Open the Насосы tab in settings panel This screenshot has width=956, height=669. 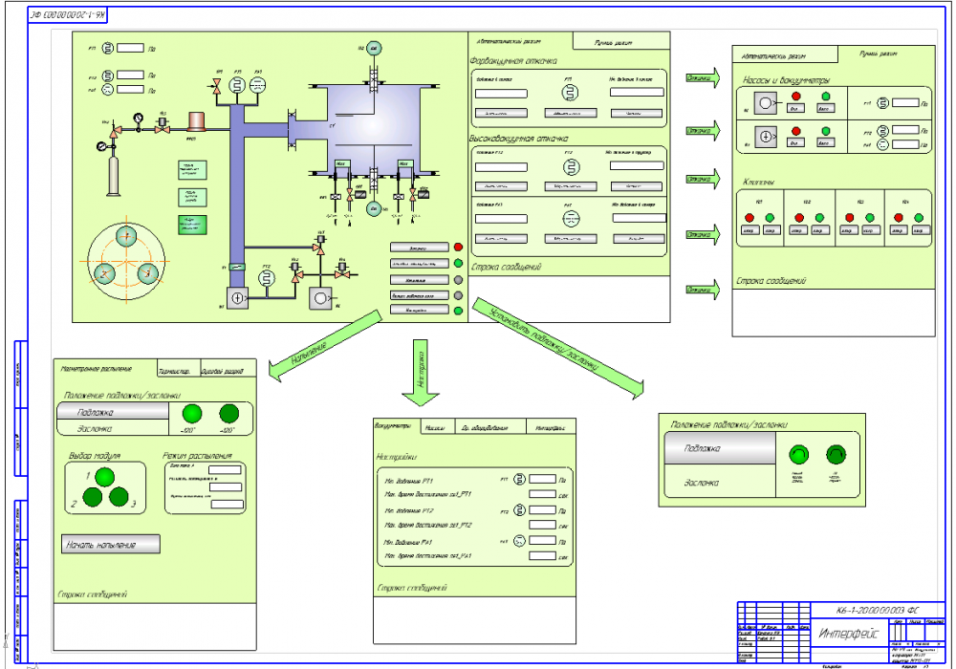[x=435, y=428]
